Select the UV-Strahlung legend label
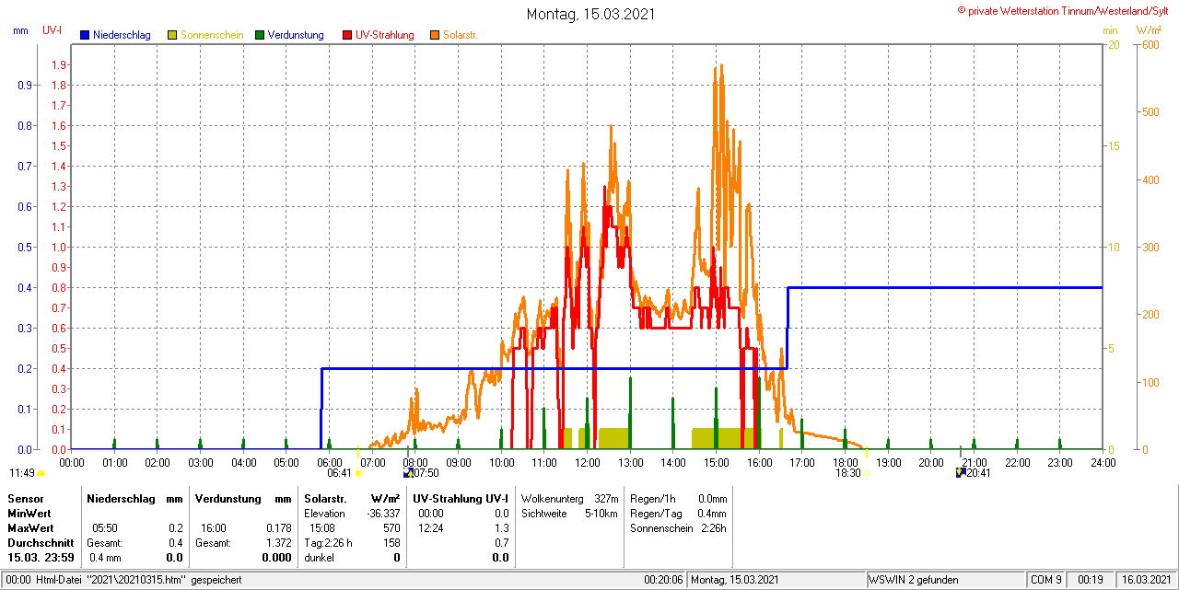The width and height of the screenshot is (1179, 590). (x=385, y=35)
